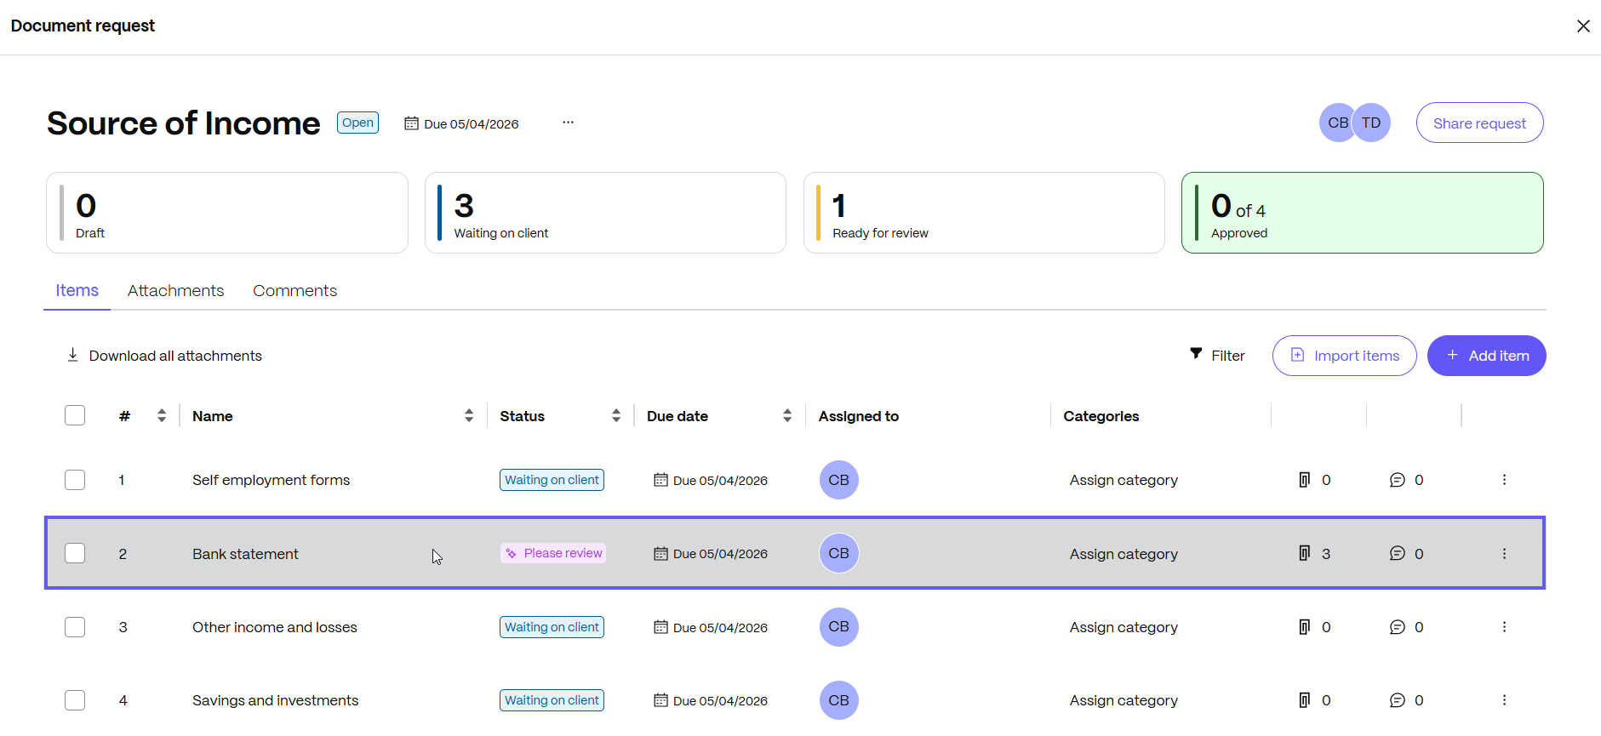Switch to the Attachments tab

pos(175,290)
